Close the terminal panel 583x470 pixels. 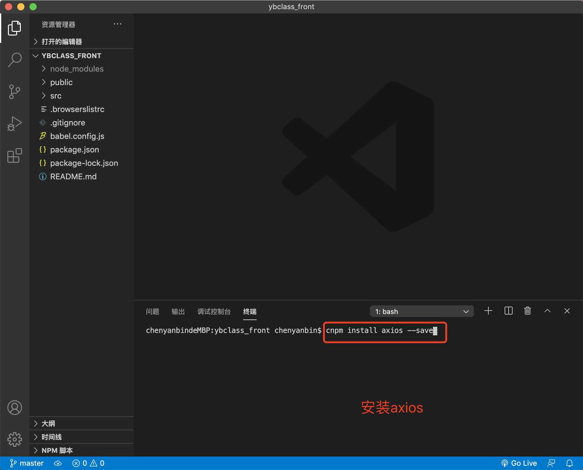coord(567,311)
